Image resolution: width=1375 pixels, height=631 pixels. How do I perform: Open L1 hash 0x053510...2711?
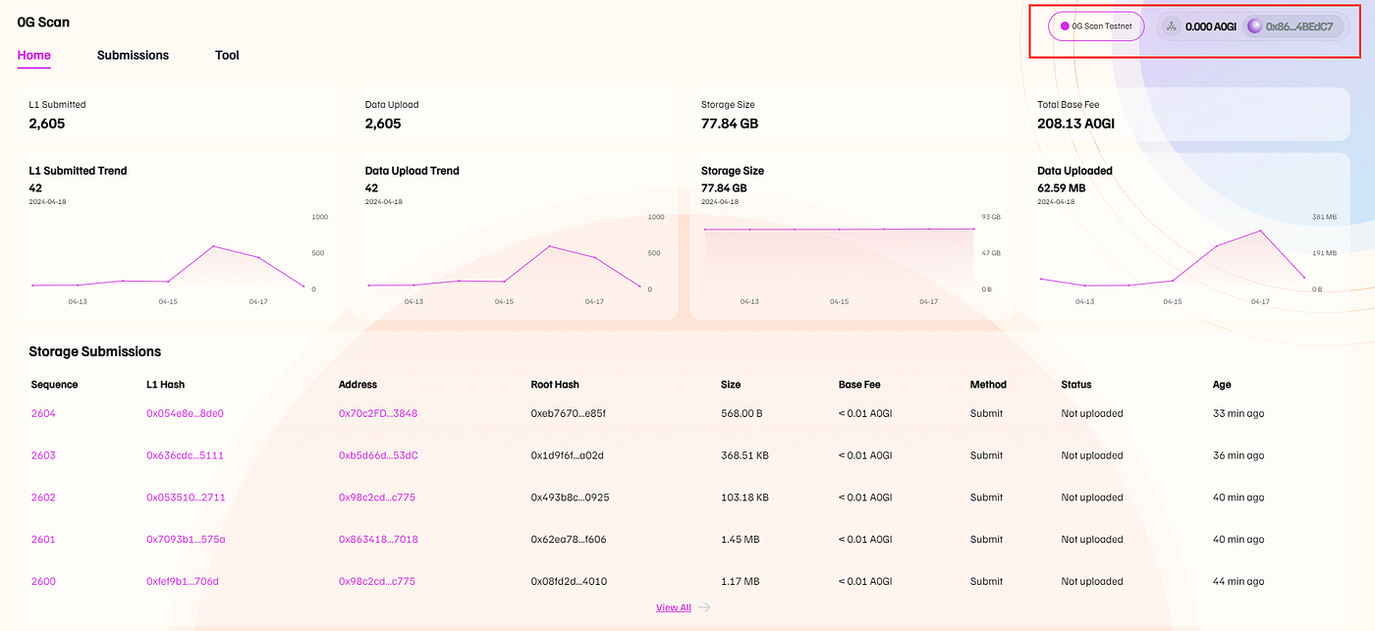pos(186,498)
